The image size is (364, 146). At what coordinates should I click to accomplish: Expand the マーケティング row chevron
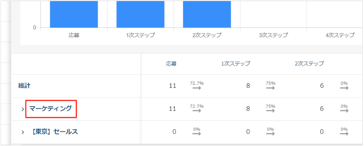23,109
